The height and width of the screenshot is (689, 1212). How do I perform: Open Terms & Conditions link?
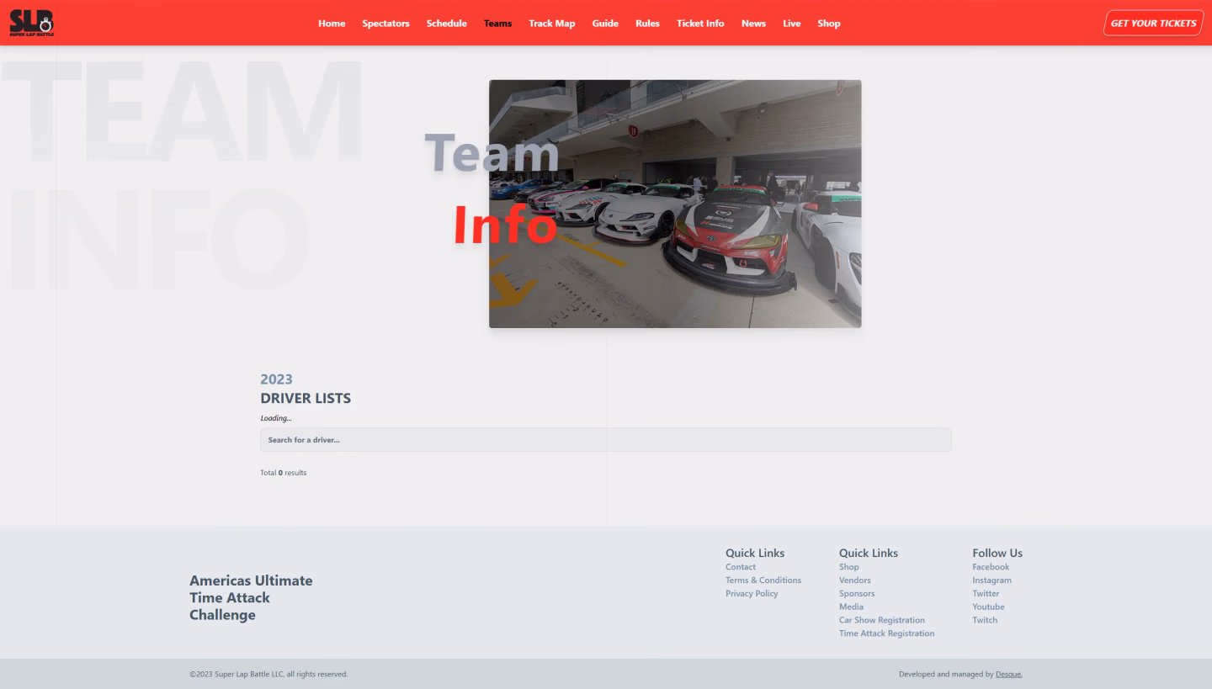(x=763, y=580)
